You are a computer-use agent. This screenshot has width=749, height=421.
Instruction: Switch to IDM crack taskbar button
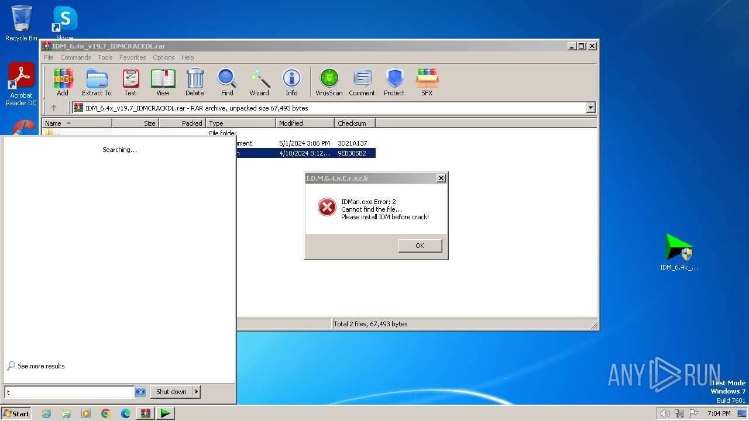pos(166,413)
